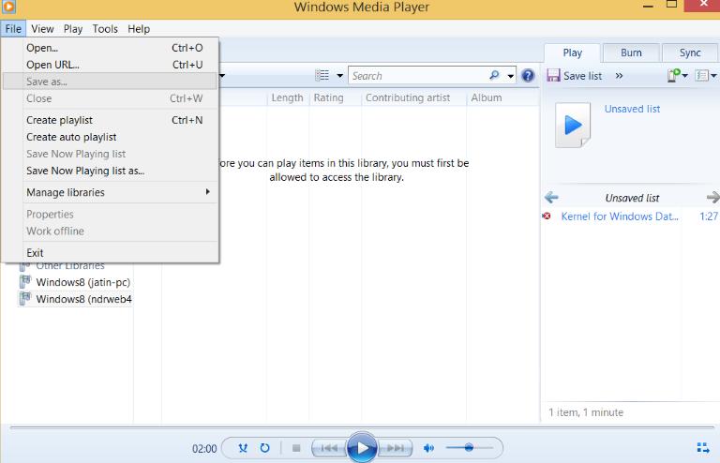Screen dimensions: 720x463
Task: Open the Windows8 (ndrweb4 library
Action: click(84, 299)
